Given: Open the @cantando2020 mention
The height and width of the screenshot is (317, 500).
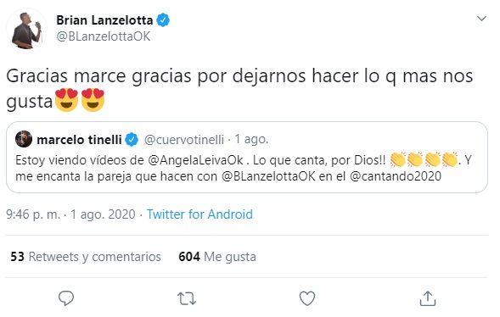Looking at the screenshot, I should pos(396,176).
